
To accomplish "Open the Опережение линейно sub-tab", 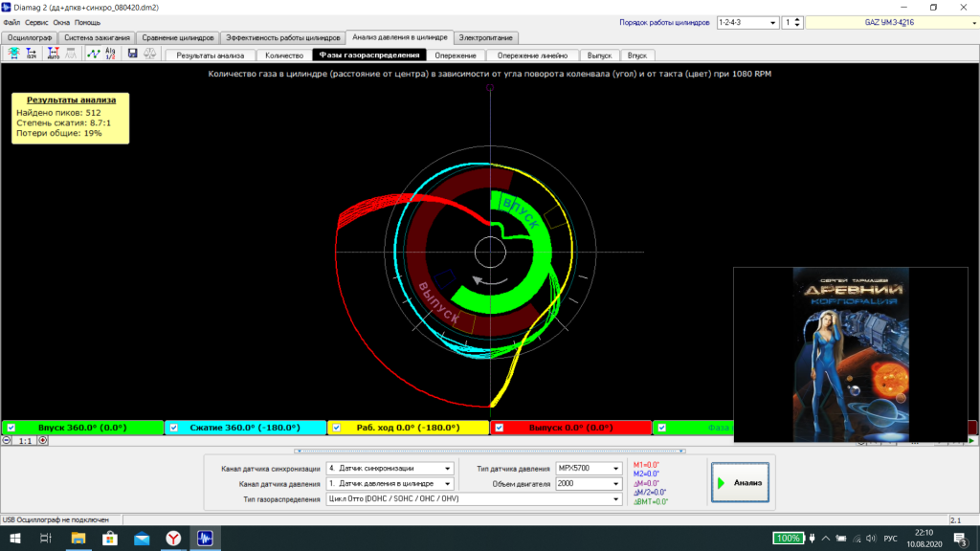I will click(532, 55).
